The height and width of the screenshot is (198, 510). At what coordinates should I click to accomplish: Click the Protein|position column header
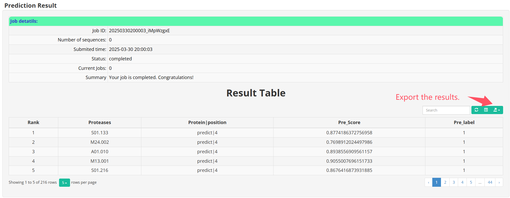[x=207, y=123]
